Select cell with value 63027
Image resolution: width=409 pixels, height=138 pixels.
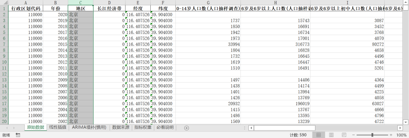347,103
